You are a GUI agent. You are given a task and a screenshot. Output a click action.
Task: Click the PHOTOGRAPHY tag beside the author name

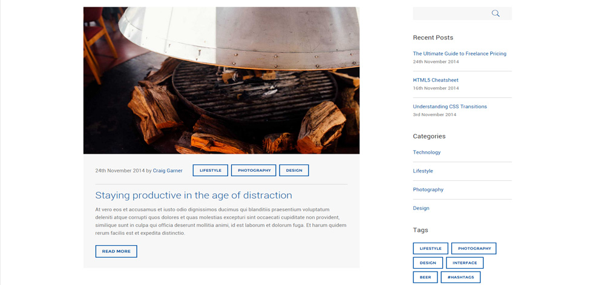254,171
